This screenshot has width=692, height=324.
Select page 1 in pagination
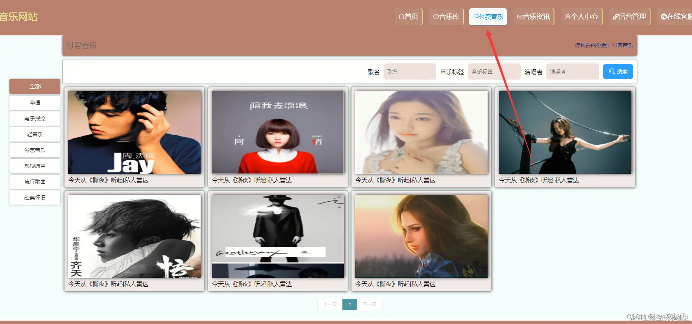pyautogui.click(x=350, y=304)
